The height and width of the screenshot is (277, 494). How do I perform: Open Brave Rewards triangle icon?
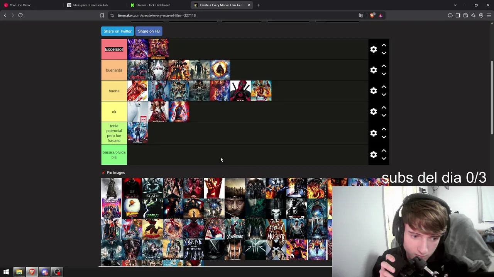(x=381, y=15)
